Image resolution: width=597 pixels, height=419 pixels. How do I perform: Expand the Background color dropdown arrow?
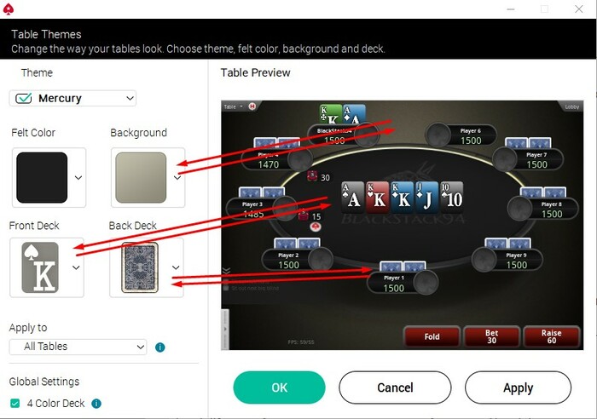click(177, 177)
